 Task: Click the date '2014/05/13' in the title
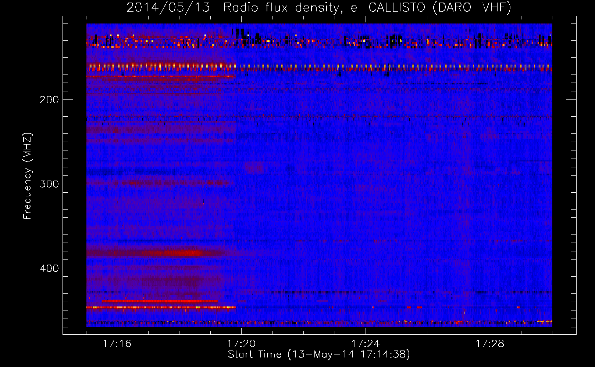pyautogui.click(x=168, y=8)
